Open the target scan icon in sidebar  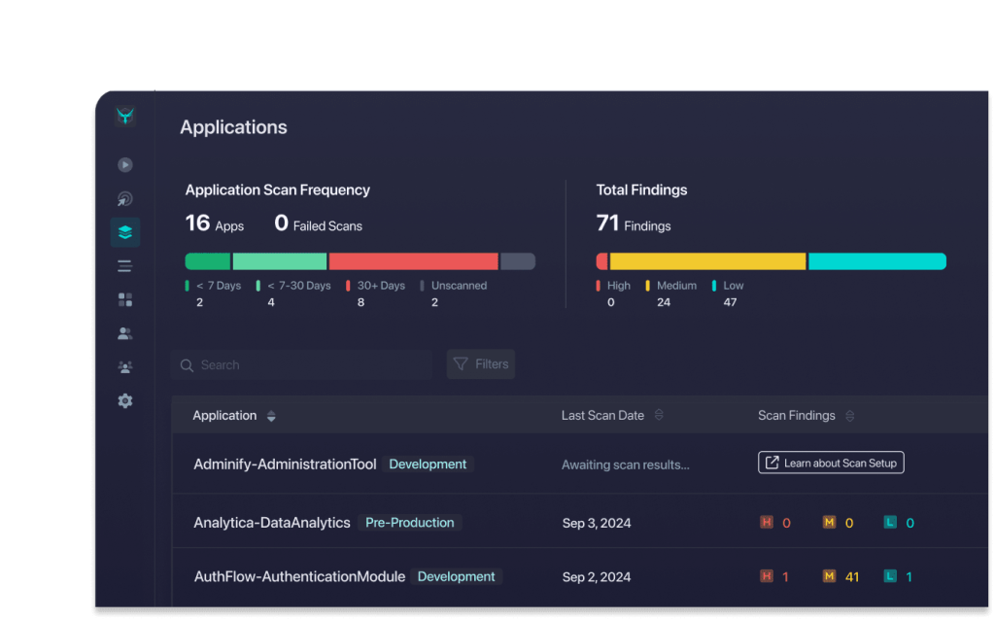click(124, 199)
